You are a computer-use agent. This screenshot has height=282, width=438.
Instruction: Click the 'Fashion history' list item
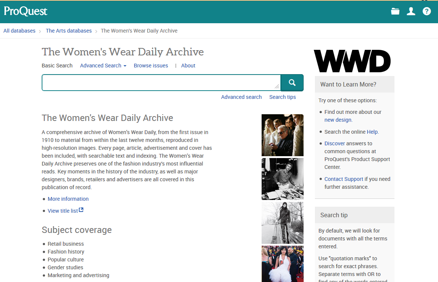[x=66, y=252]
